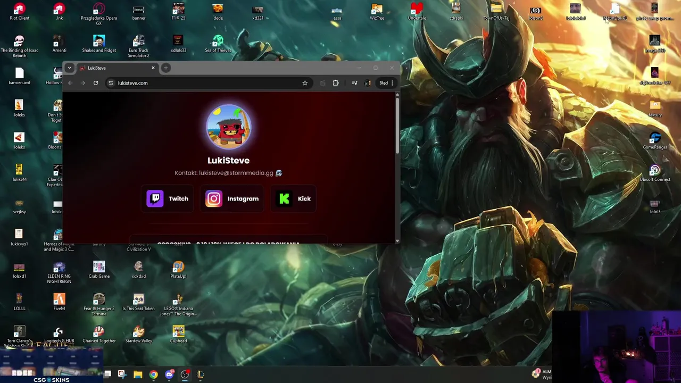Viewport: 681px width, 383px height.
Task: Open the Przeglądarka Opera GX shortcut
Action: [x=98, y=14]
